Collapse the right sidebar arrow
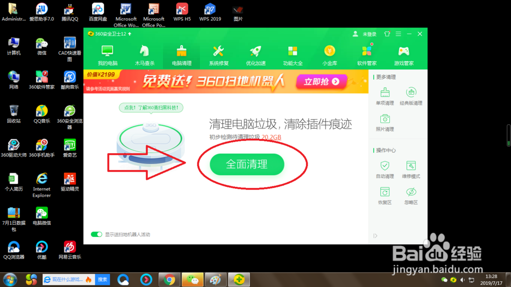This screenshot has width=511, height=287. tap(376, 235)
